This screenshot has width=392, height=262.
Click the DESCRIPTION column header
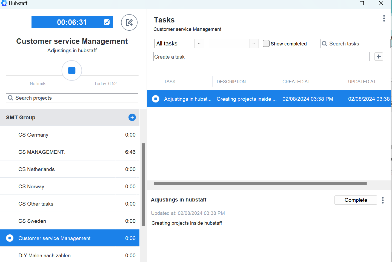tap(231, 82)
